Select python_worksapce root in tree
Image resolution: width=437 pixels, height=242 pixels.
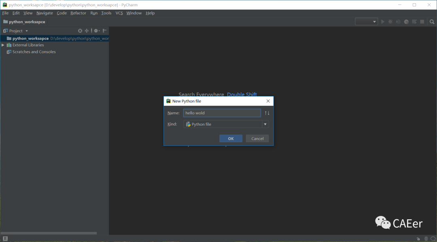click(x=55, y=38)
